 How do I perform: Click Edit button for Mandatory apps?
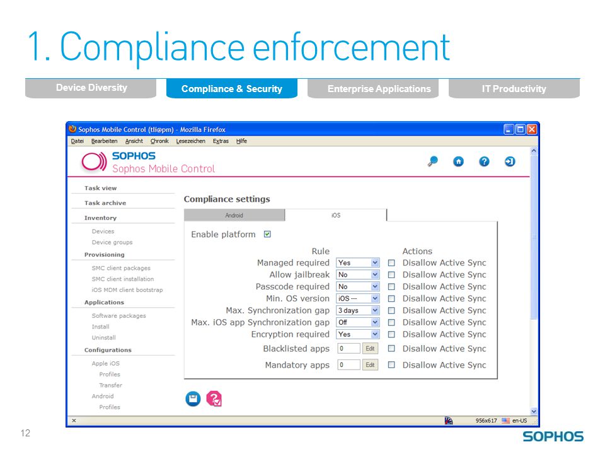tap(370, 365)
